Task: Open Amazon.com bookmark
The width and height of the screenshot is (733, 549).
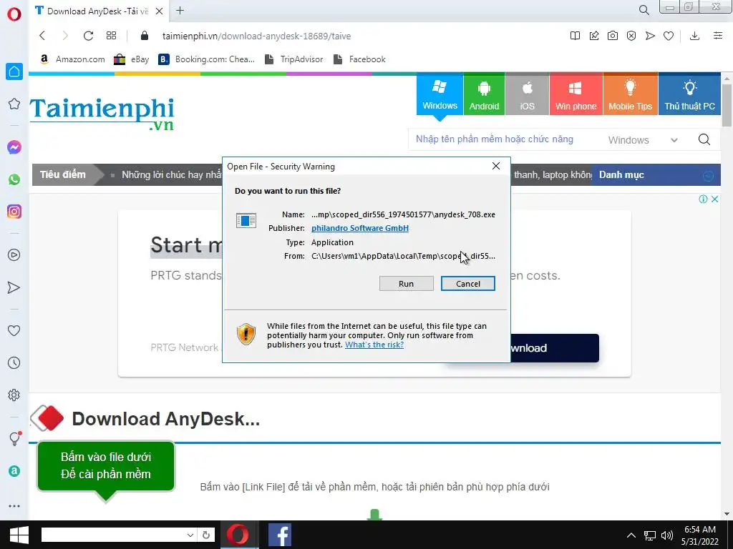Action: coord(72,59)
